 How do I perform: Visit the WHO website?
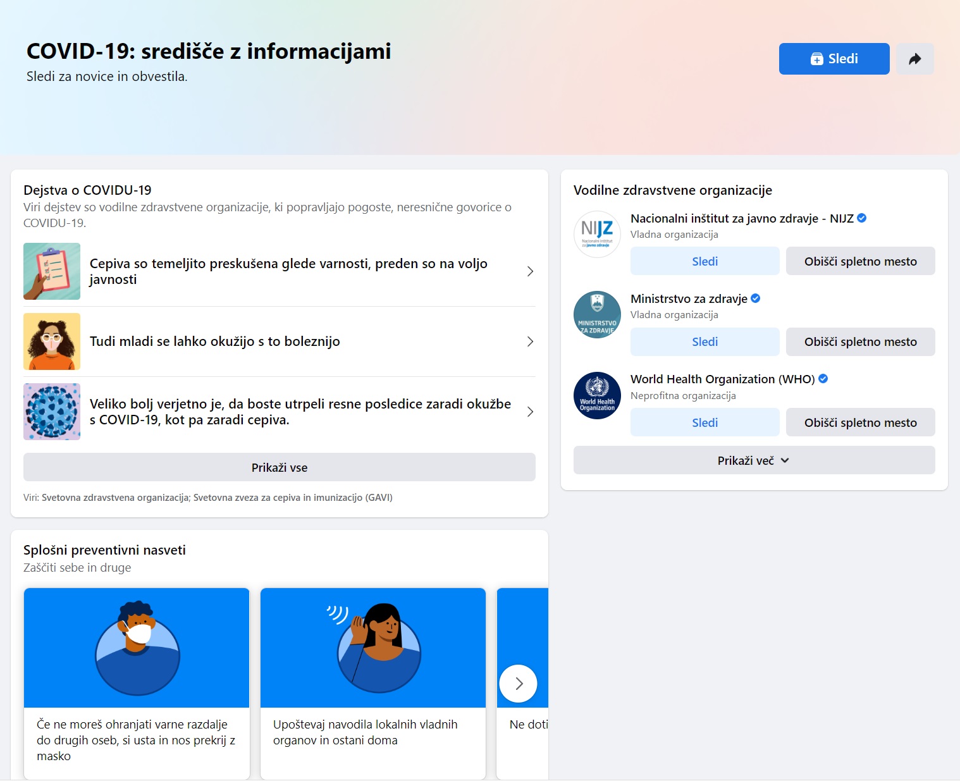[x=860, y=422]
